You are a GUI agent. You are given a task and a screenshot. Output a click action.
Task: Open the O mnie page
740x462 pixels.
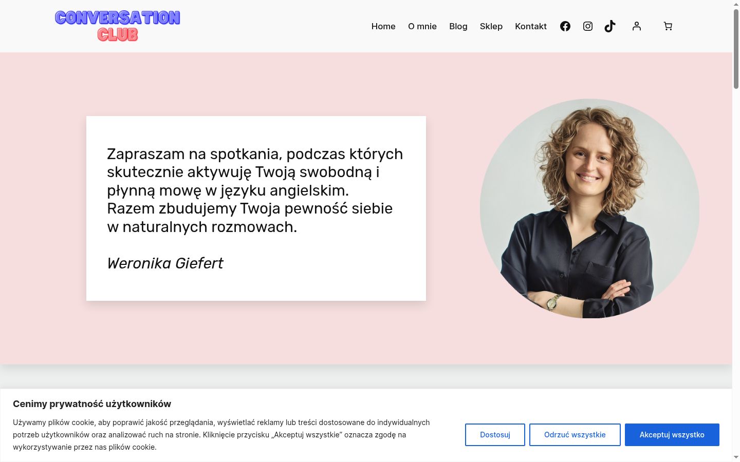coord(422,26)
